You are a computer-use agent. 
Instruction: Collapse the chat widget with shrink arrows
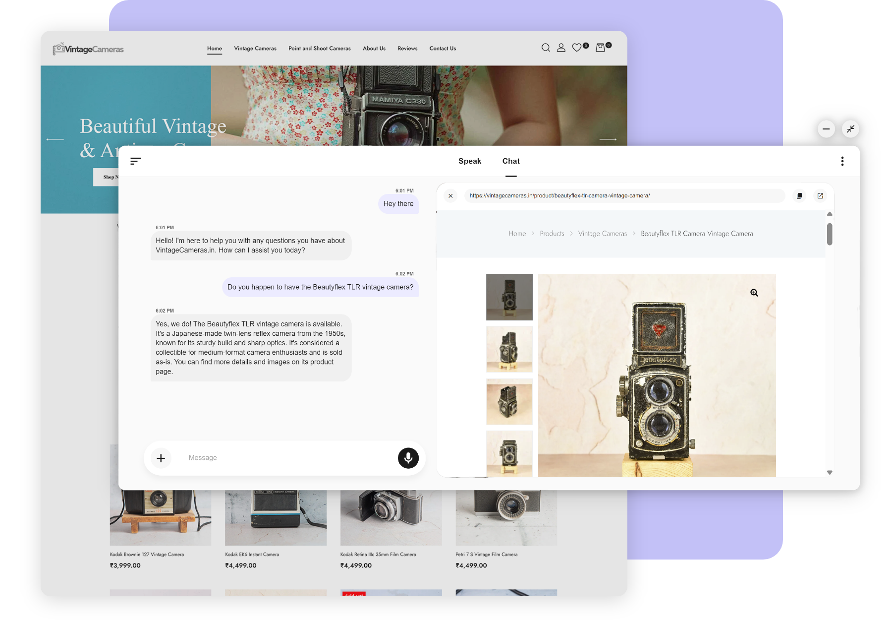point(850,129)
